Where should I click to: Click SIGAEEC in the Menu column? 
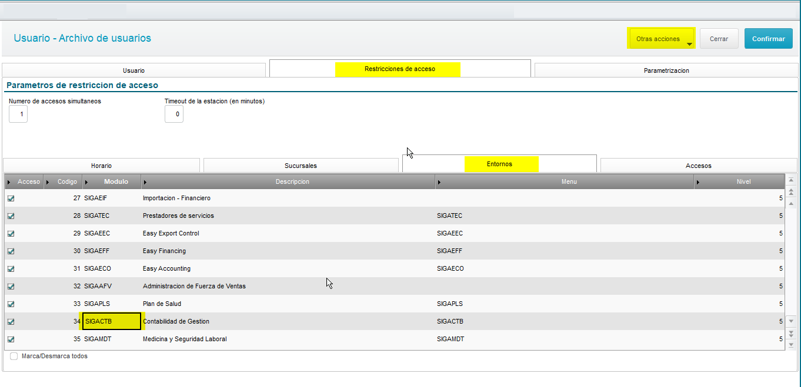(450, 233)
